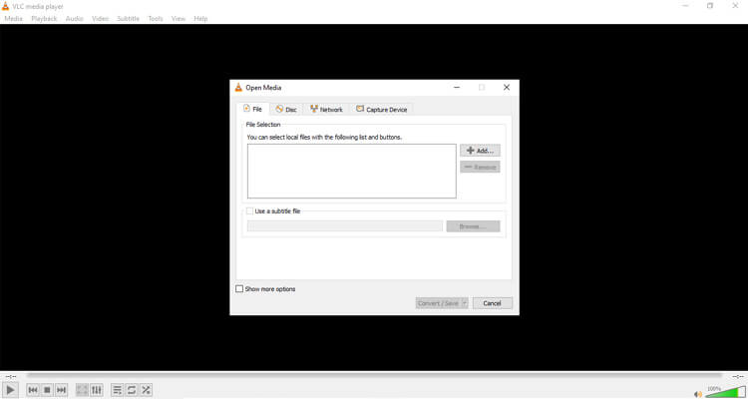Stop playback with the square stop icon
This screenshot has height=399, width=748.
click(47, 390)
